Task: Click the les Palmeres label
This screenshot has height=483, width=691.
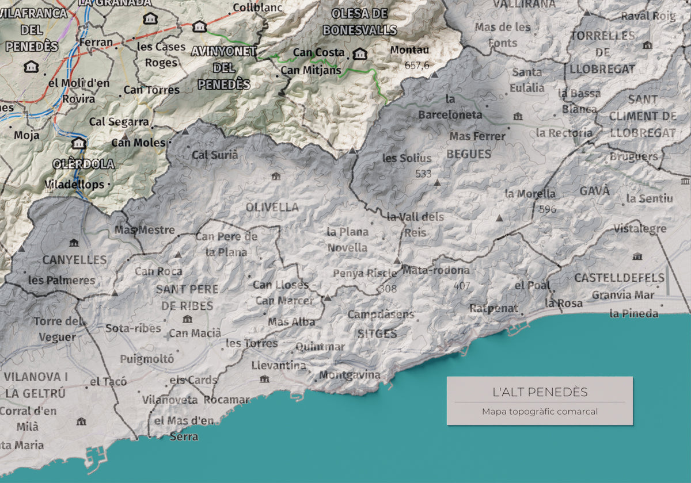Action: click(x=62, y=281)
